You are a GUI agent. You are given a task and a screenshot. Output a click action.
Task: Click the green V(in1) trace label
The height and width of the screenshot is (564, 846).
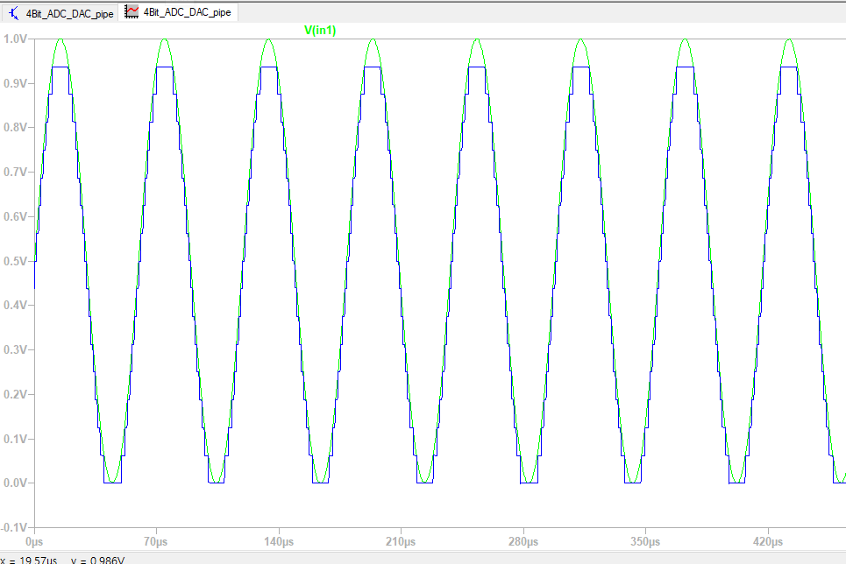[320, 31]
